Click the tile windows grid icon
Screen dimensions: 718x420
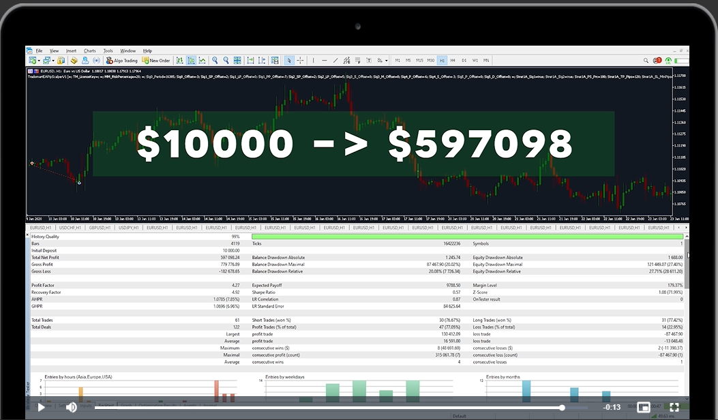(x=237, y=61)
